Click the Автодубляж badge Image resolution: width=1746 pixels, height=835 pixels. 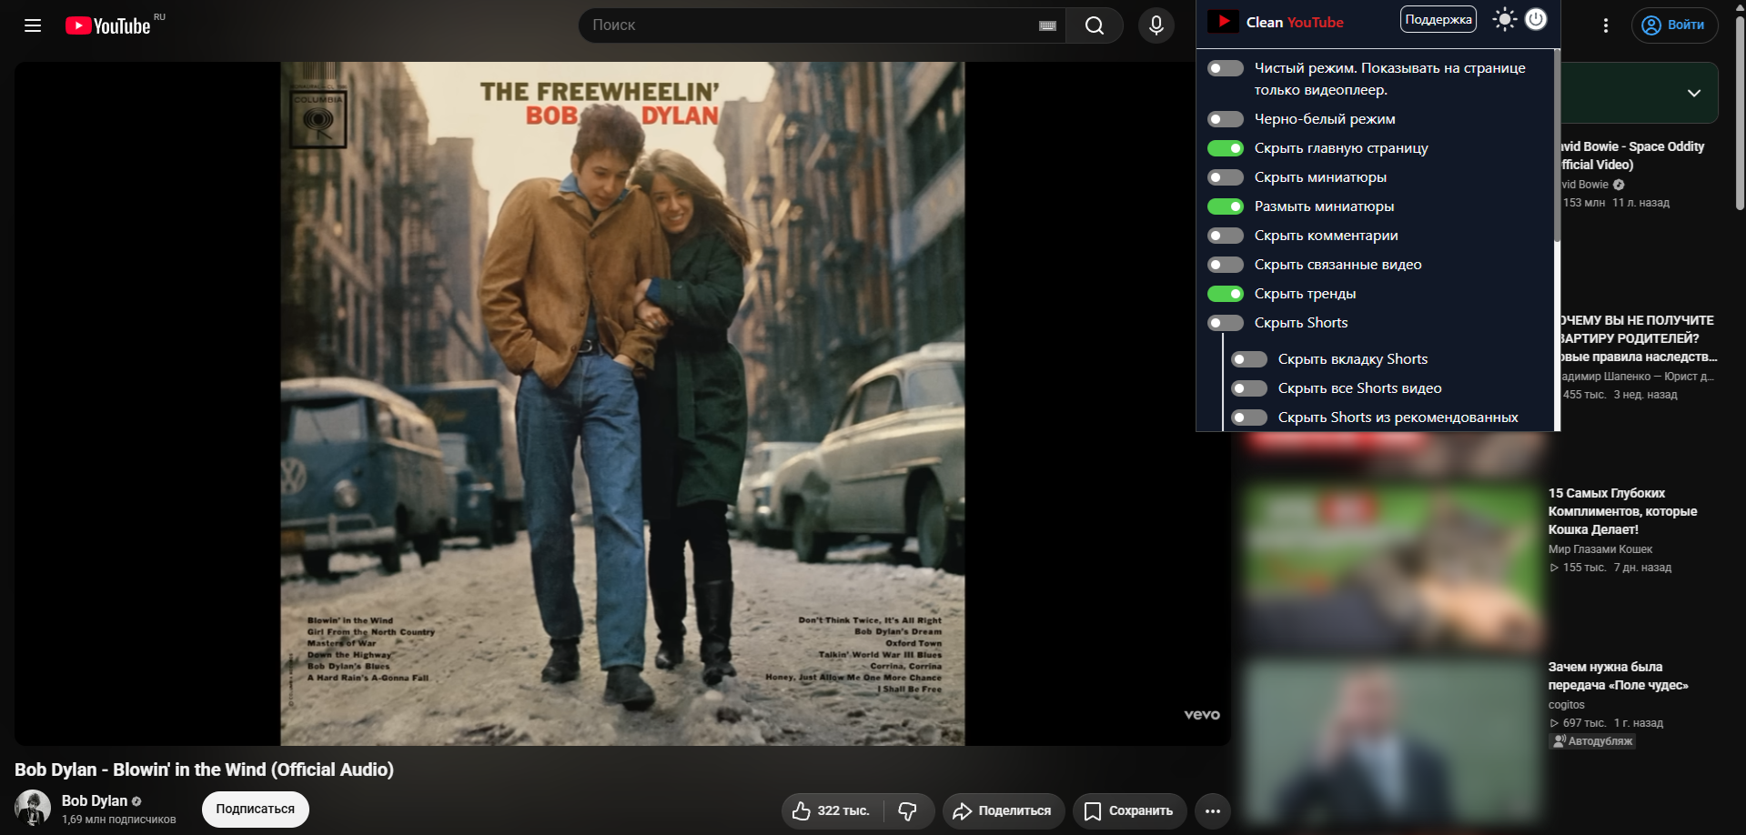(1592, 741)
